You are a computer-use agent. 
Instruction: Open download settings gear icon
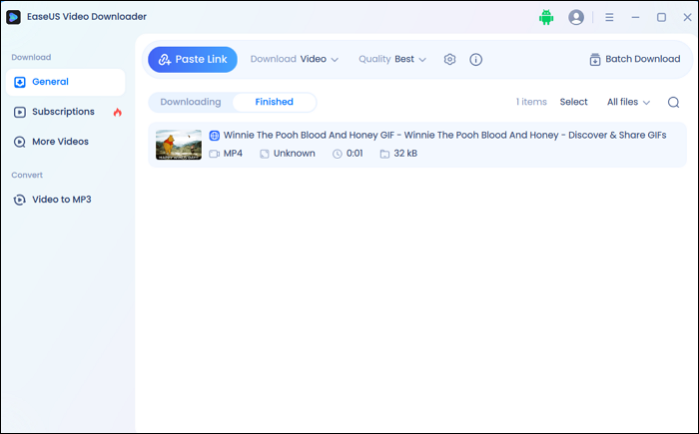click(449, 59)
